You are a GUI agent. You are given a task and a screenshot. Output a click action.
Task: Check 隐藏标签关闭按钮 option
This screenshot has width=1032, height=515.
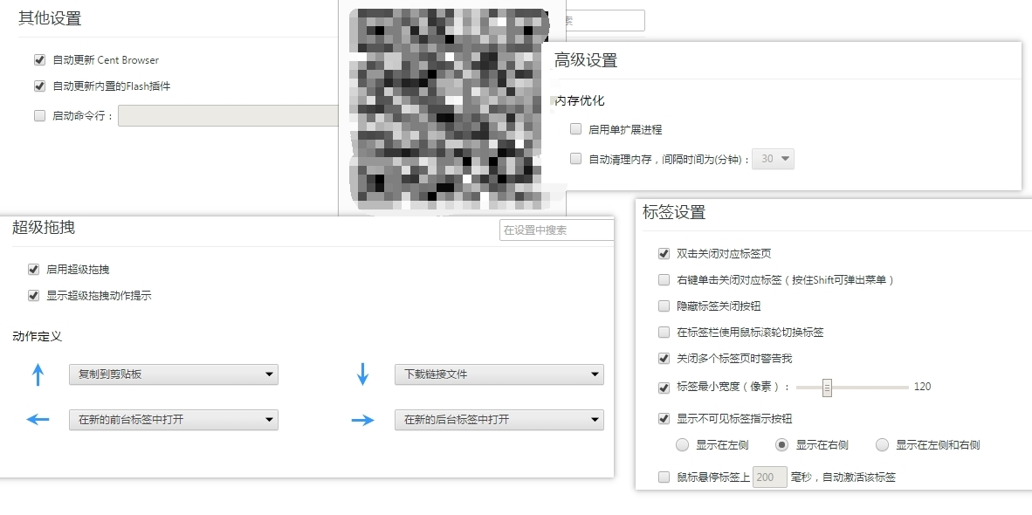pyautogui.click(x=664, y=306)
